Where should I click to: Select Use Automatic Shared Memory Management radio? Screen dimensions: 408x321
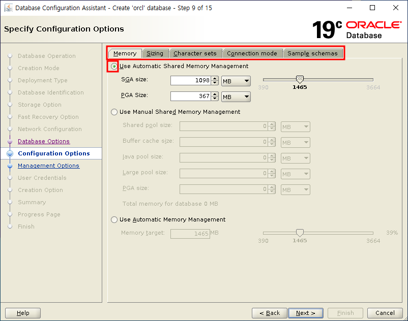point(114,67)
